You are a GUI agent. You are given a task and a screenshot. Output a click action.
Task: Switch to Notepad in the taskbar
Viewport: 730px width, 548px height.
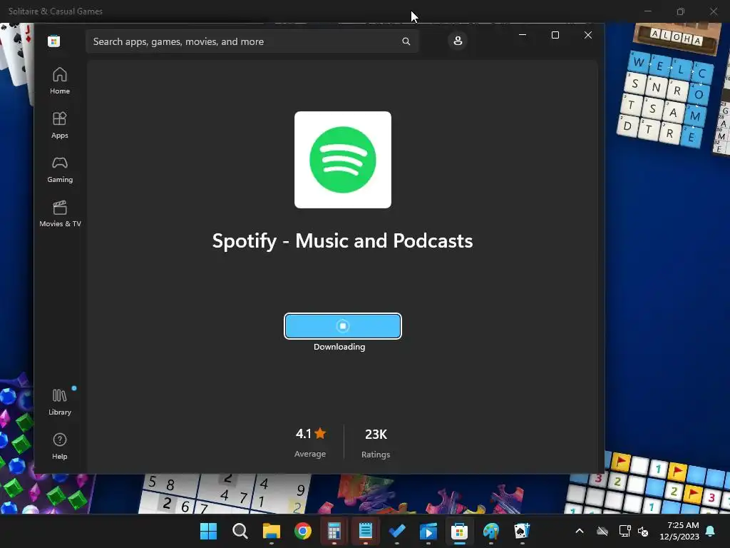(x=366, y=531)
